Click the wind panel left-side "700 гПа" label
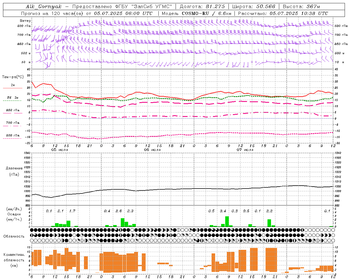 (24, 35)
